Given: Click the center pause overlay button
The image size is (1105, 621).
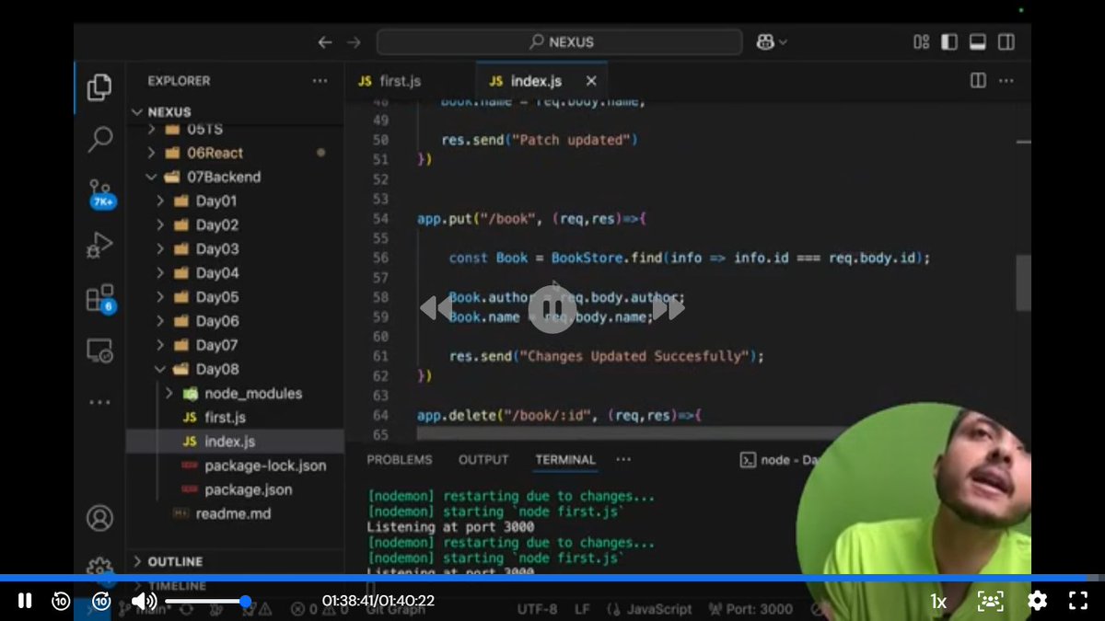Looking at the screenshot, I should point(552,308).
